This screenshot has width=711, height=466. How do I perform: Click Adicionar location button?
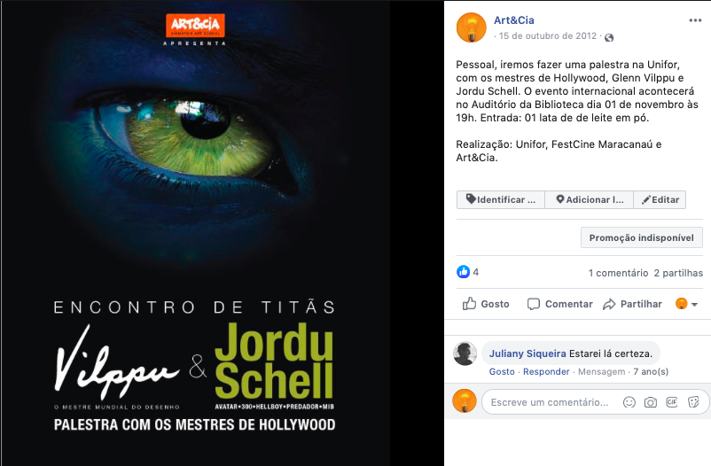[589, 200]
